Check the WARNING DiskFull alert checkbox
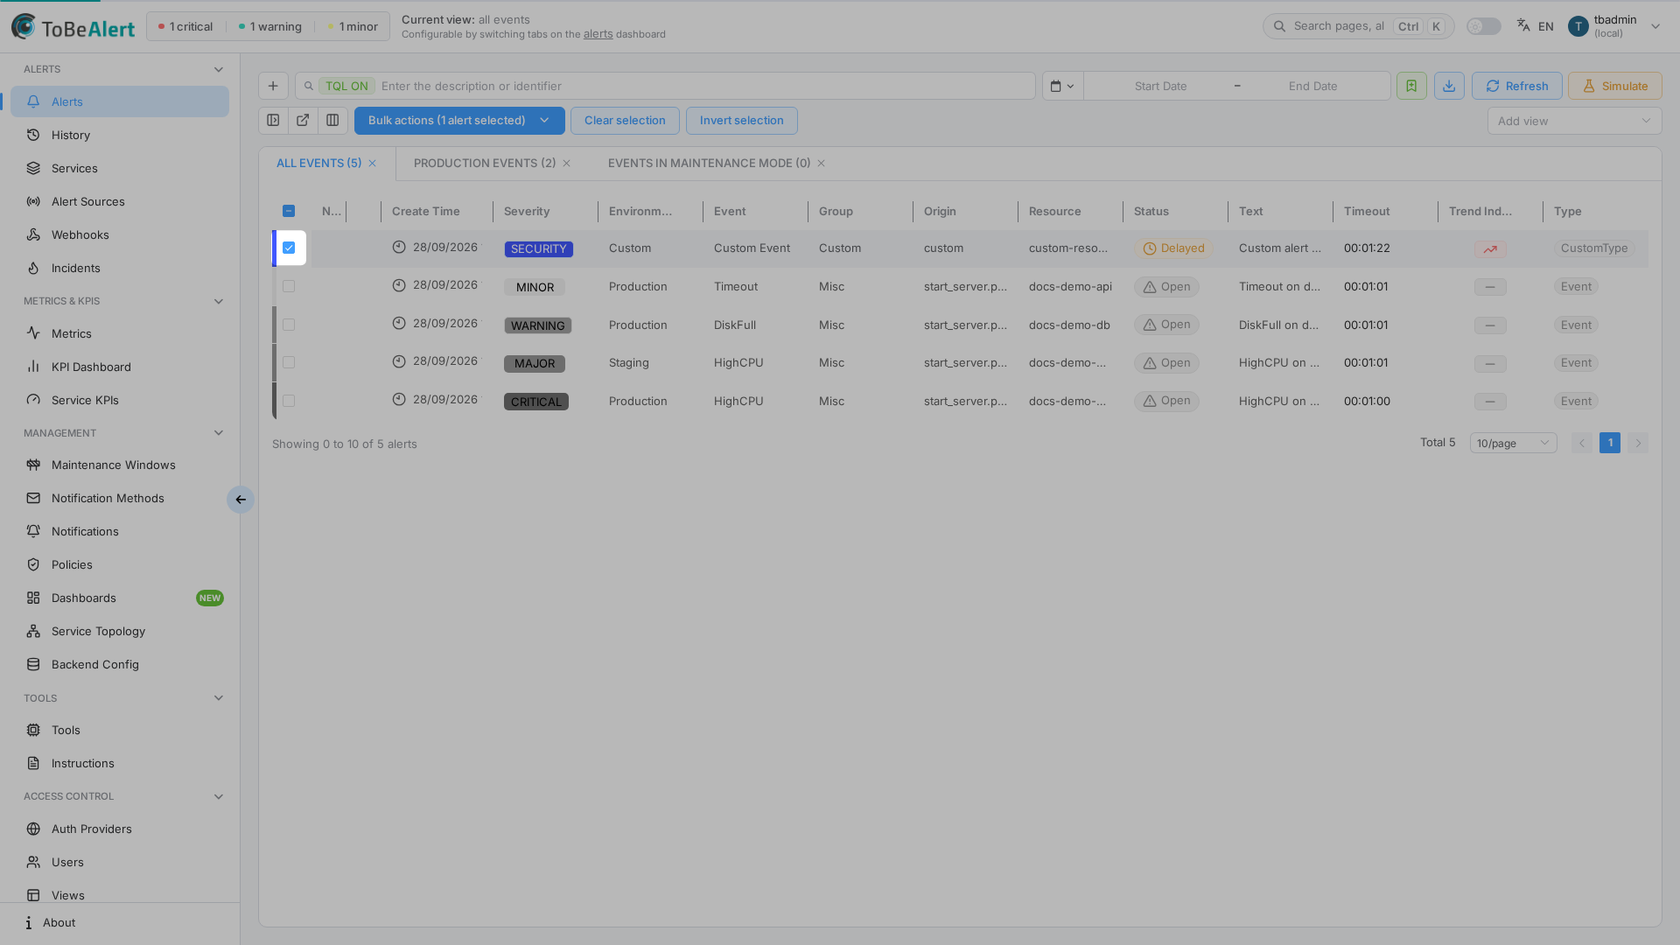 click(289, 325)
